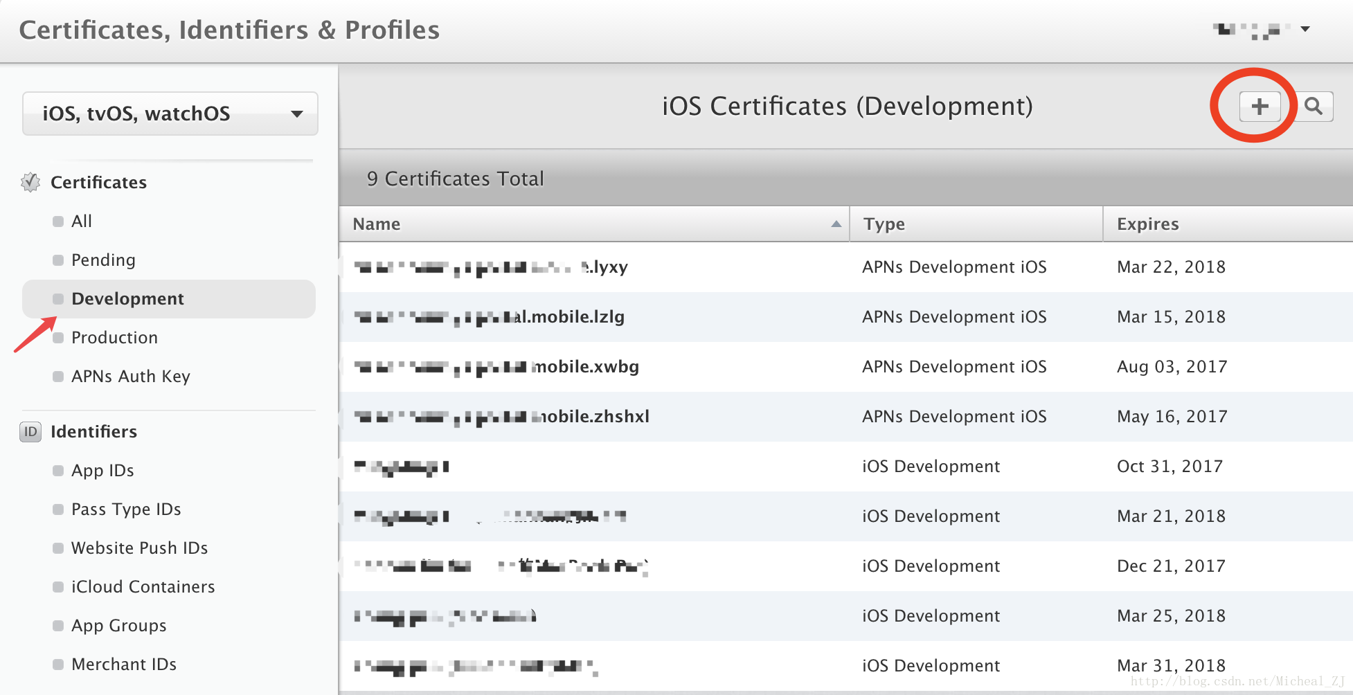The height and width of the screenshot is (695, 1353).
Task: Open the certificate search magnifier
Action: [x=1314, y=107]
